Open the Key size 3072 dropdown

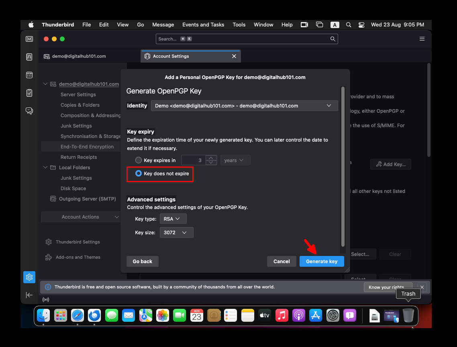coord(176,232)
